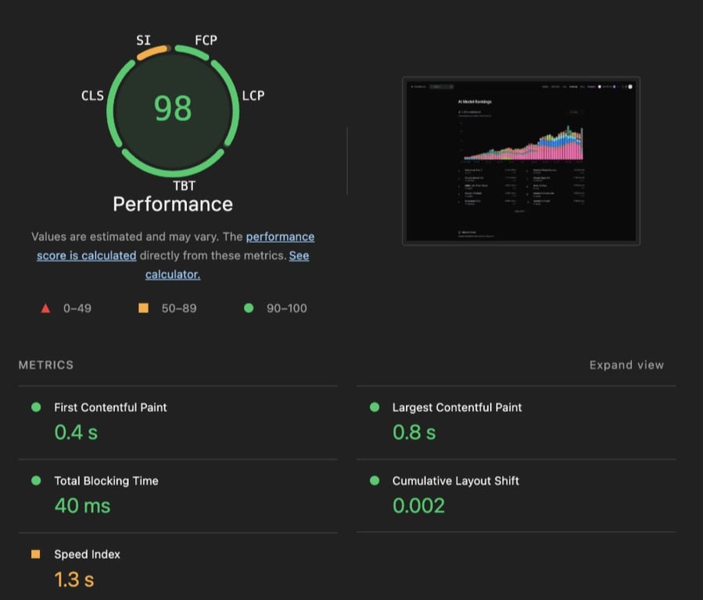The height and width of the screenshot is (600, 703).
Task: Select the LCP label on the gauge
Action: click(252, 95)
